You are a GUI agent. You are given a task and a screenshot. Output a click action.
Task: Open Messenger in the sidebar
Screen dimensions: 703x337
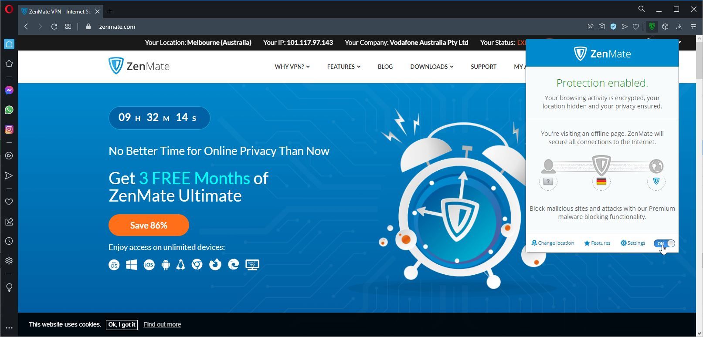click(x=9, y=90)
